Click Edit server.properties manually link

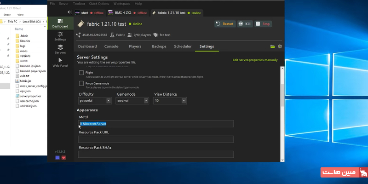[x=255, y=60]
